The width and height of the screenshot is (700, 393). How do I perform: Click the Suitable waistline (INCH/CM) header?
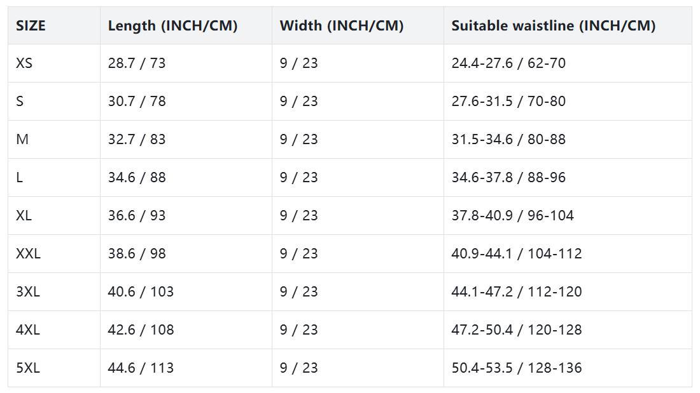(553, 26)
